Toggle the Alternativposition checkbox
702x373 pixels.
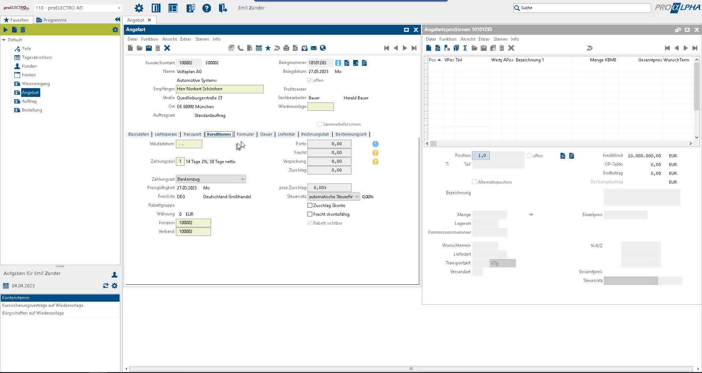pos(474,182)
